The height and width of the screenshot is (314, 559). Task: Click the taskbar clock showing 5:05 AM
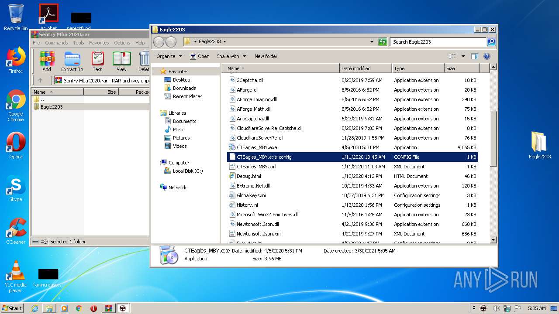pos(536,308)
